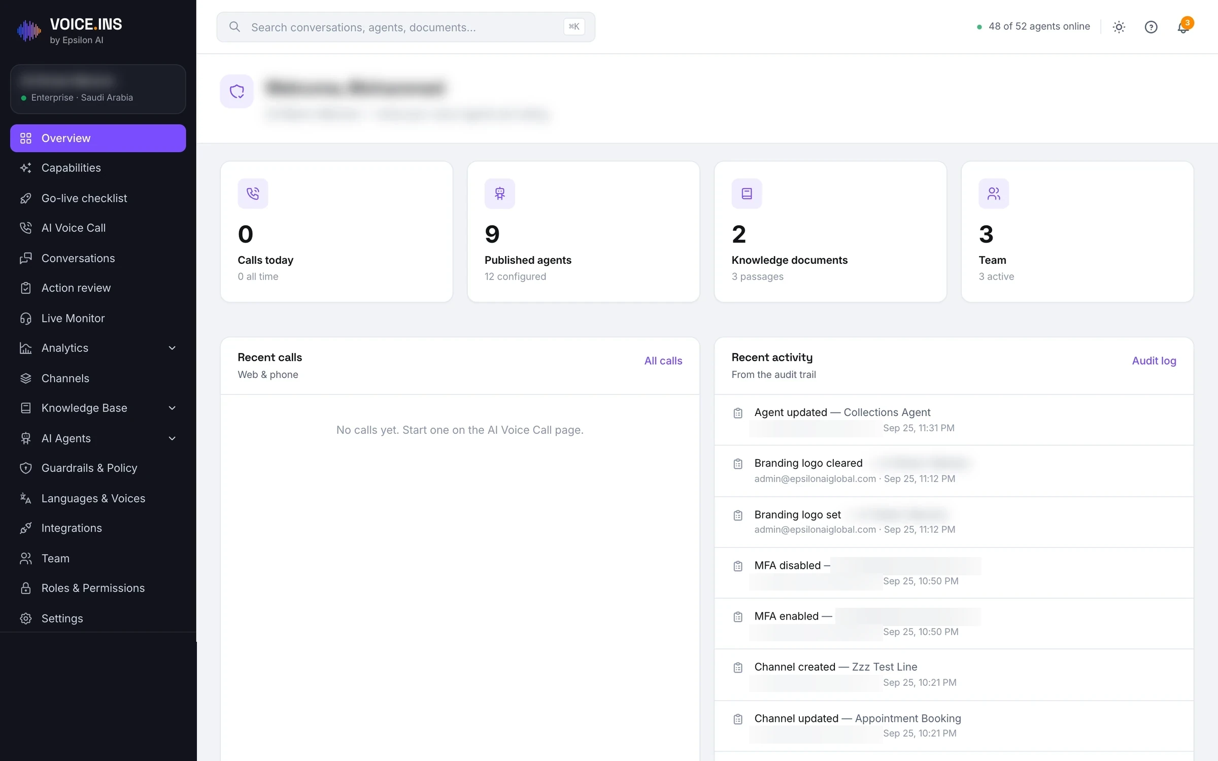1218x761 pixels.
Task: Open Team in the sidebar
Action: 98,558
